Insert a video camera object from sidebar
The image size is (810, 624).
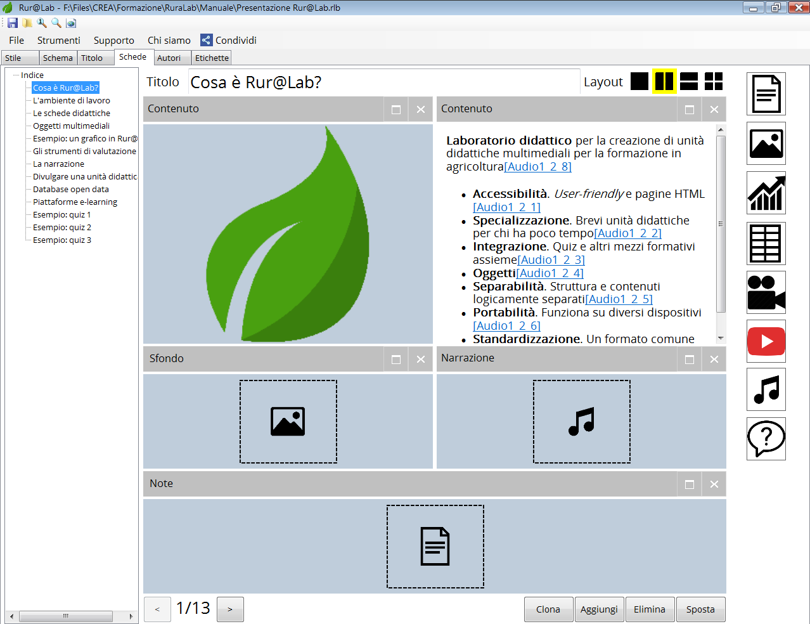766,292
